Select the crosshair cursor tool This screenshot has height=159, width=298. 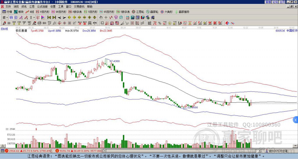pos(106,18)
